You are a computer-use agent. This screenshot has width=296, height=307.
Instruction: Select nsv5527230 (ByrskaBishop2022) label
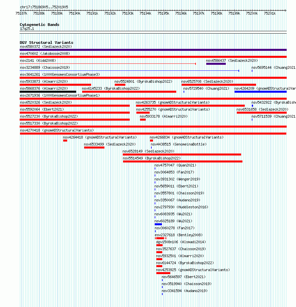[x=49, y=117]
